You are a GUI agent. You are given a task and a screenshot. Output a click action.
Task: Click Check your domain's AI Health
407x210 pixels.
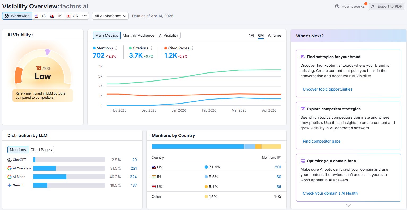[x=330, y=193]
